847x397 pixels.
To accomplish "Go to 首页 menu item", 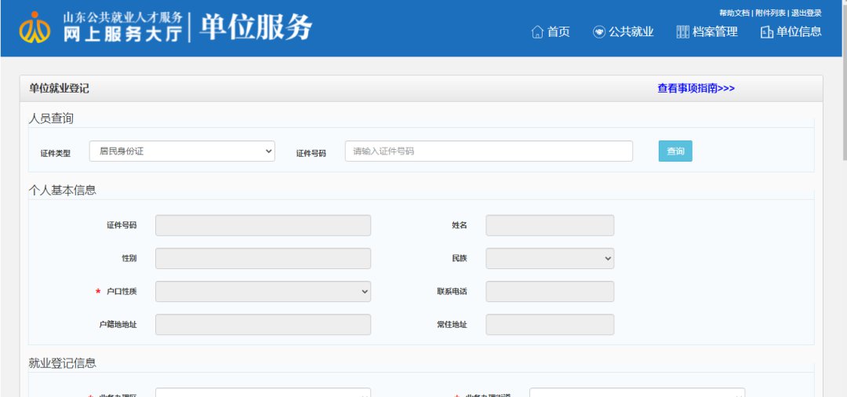I will [558, 32].
